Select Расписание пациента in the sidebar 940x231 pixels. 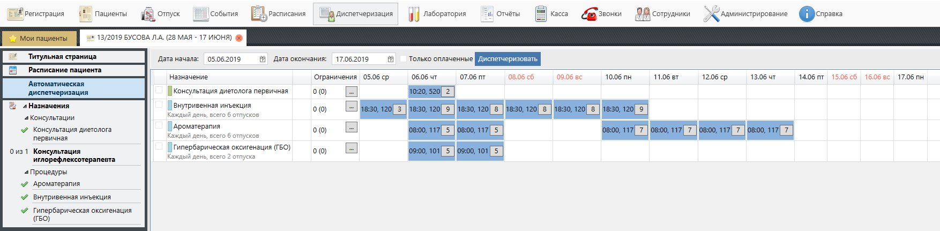[x=64, y=70]
